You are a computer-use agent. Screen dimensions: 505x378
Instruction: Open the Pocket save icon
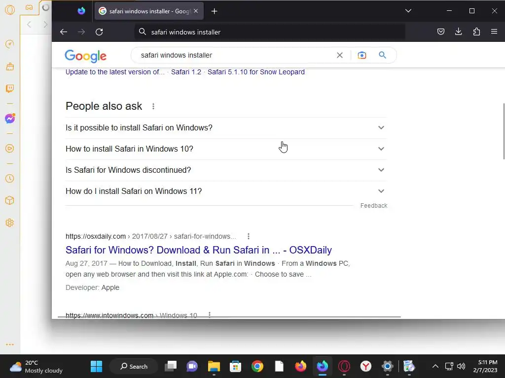441,31
